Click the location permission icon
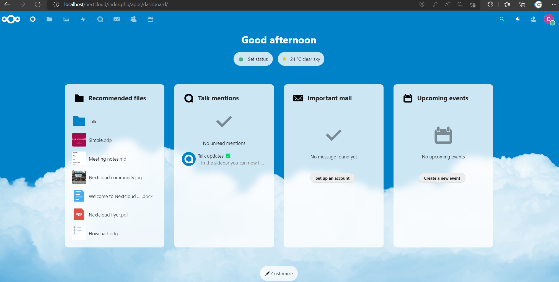 [422, 4]
